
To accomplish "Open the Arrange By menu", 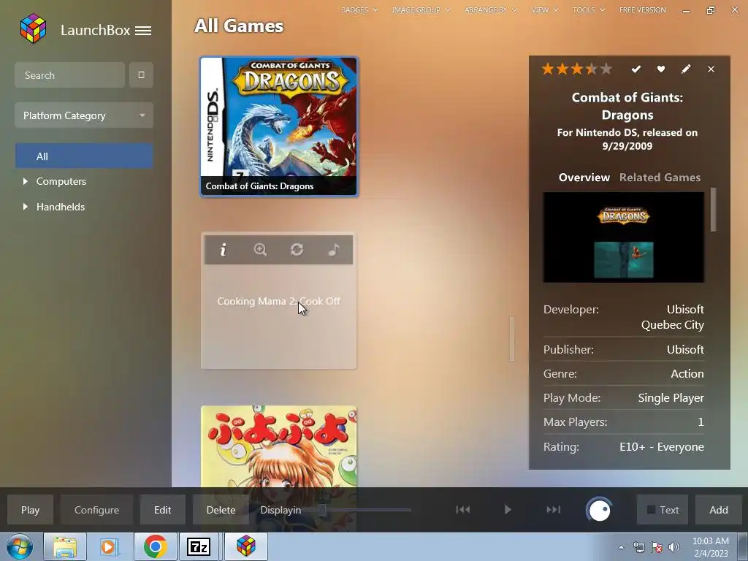I will point(491,9).
